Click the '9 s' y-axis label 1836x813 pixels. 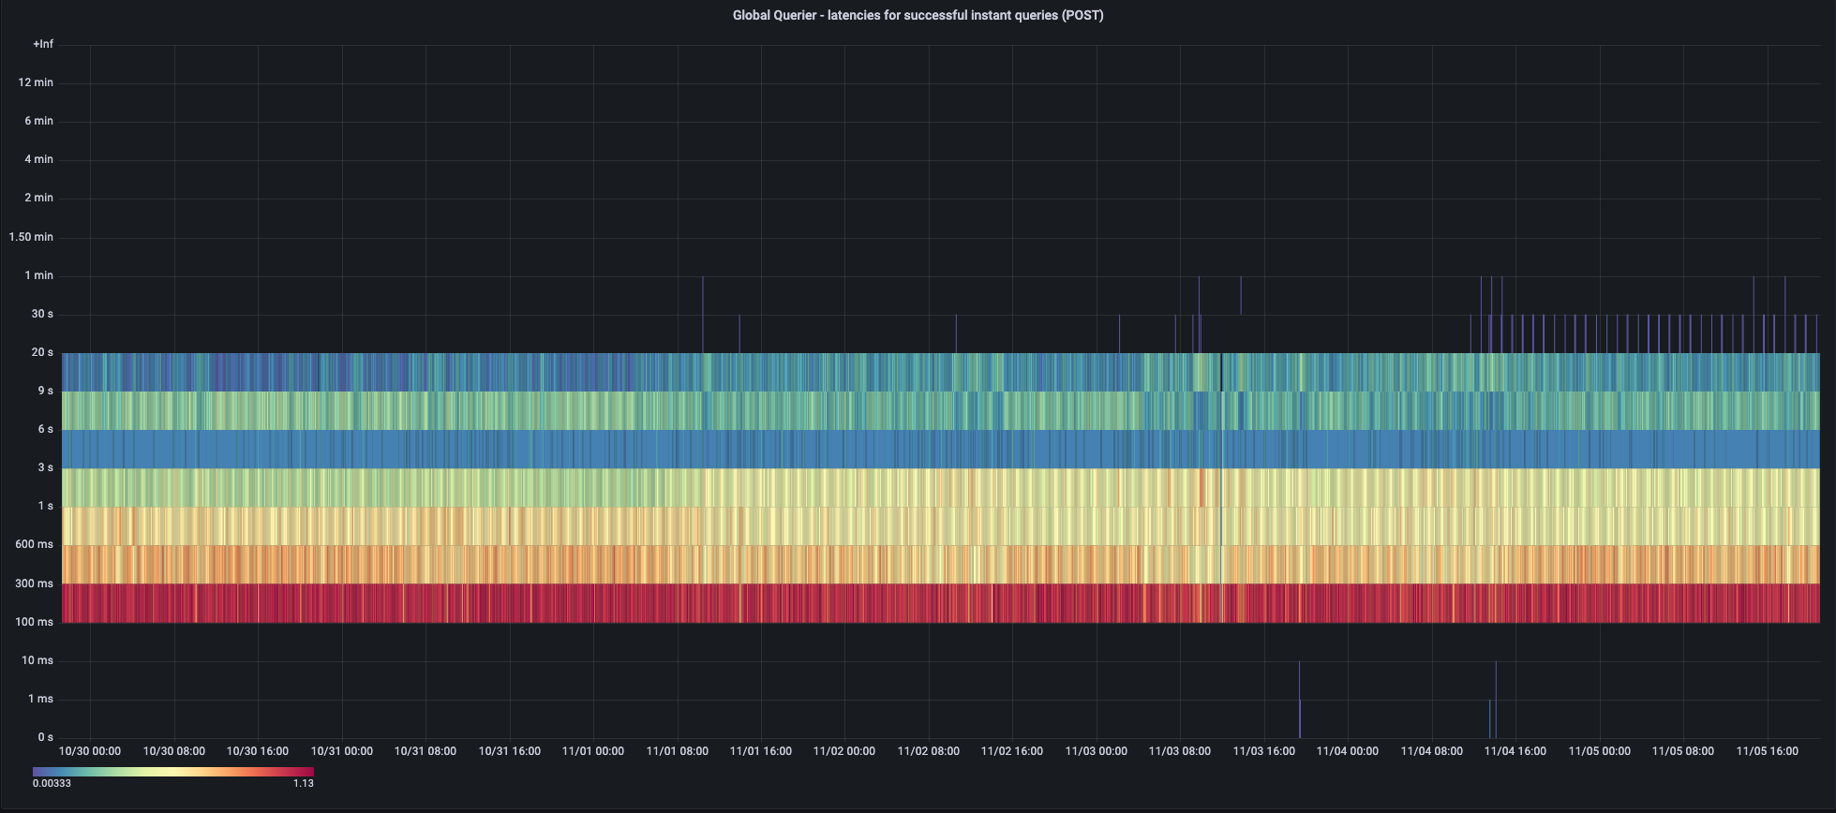[45, 391]
